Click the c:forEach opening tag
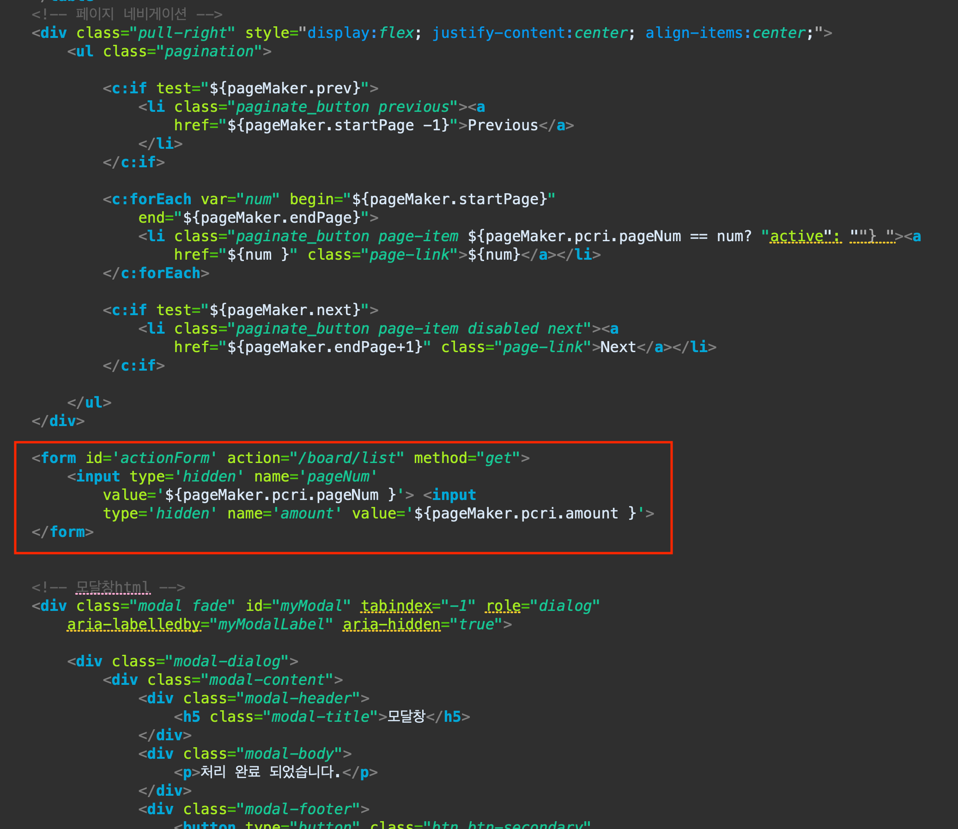958x829 pixels. click(x=151, y=199)
